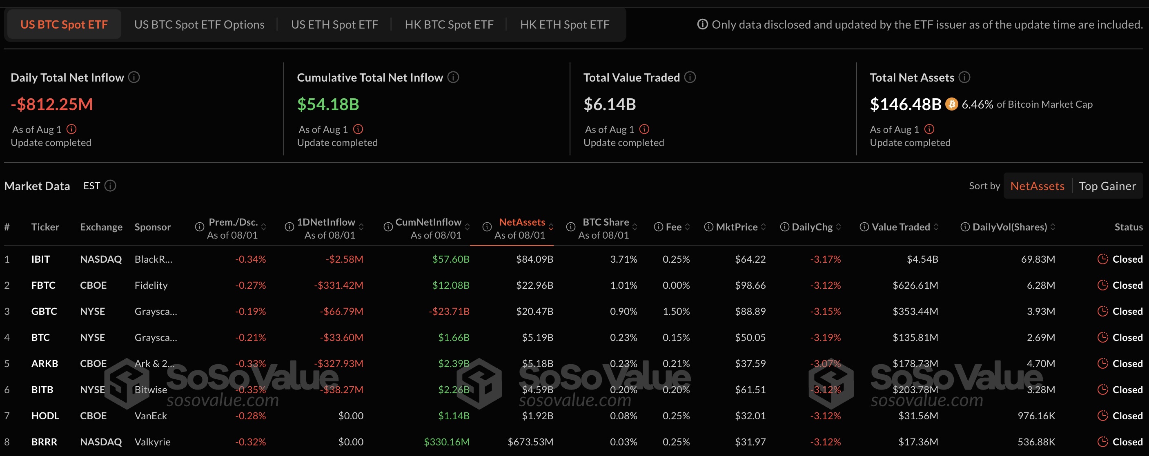Click info icon next to Cumulative Total Net Inflow
This screenshot has height=456, width=1149.
[453, 77]
